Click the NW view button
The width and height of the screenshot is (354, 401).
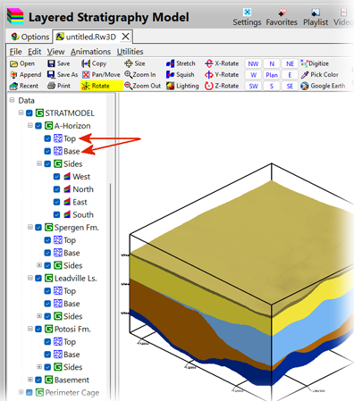(253, 63)
